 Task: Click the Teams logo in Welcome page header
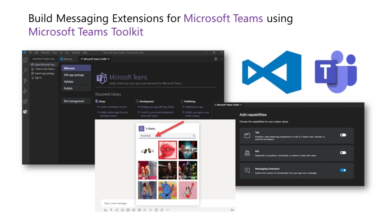102,78
